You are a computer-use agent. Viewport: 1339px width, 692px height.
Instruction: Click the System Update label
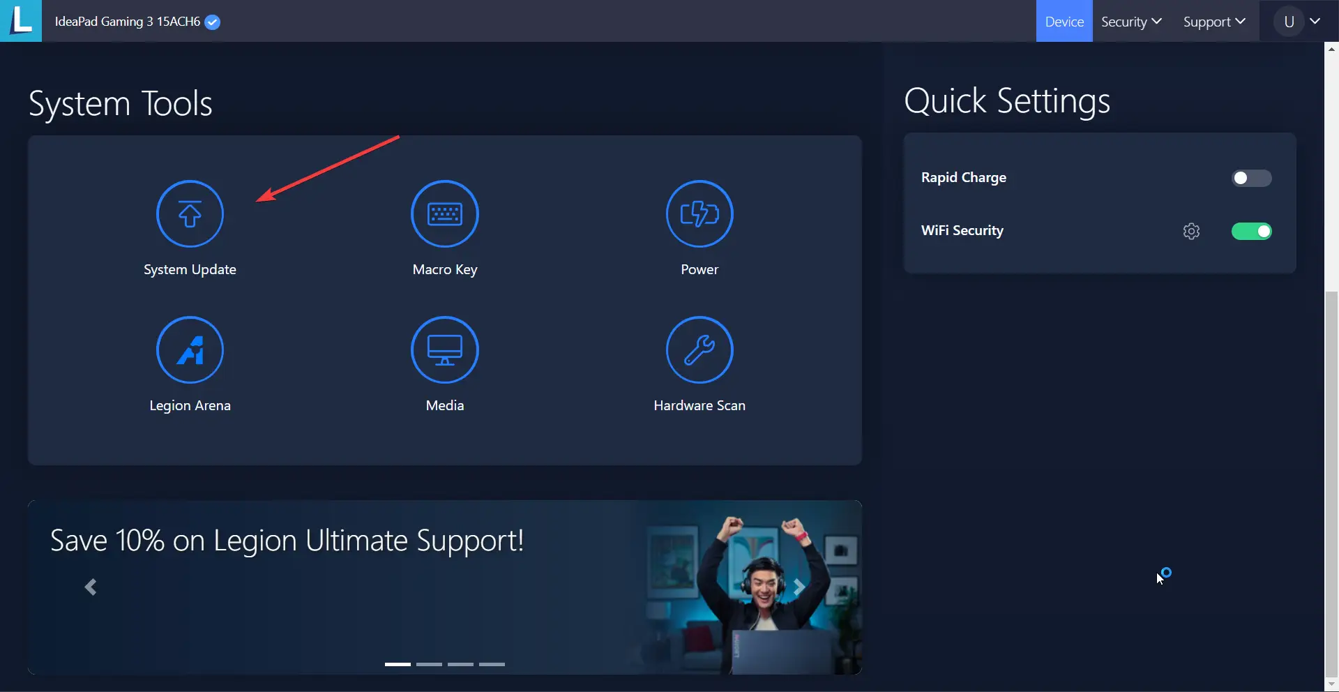(190, 270)
